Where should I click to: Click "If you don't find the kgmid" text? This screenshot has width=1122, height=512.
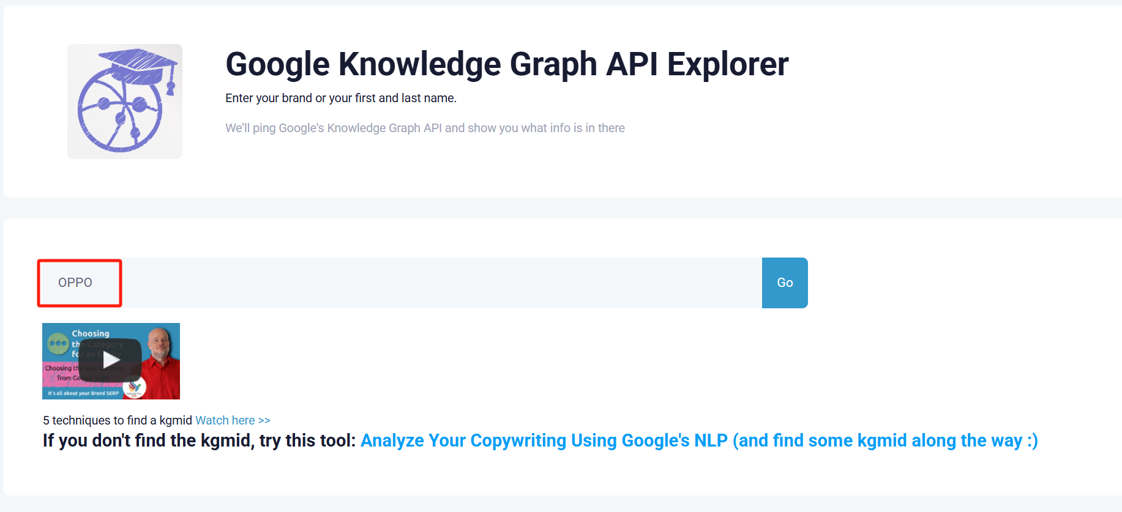[198, 440]
